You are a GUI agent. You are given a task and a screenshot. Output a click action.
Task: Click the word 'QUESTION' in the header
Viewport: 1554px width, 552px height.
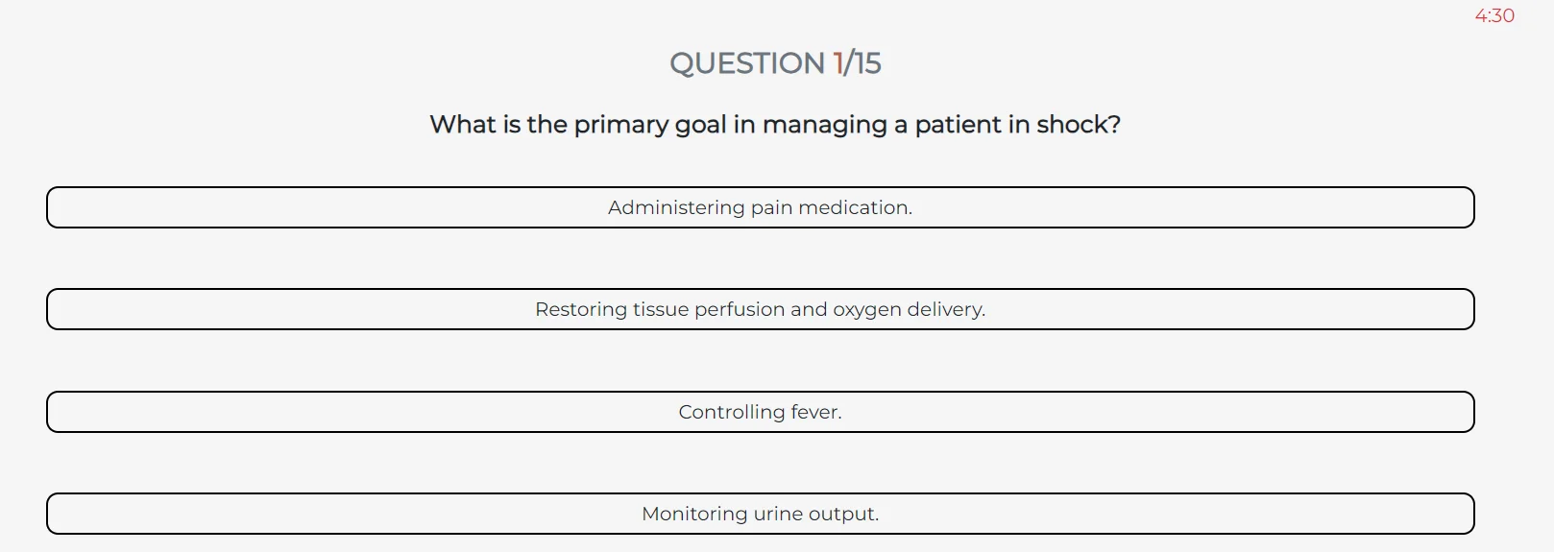747,63
